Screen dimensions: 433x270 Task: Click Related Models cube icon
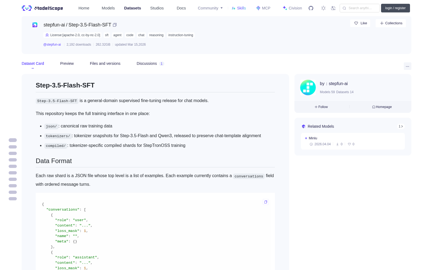[304, 126]
